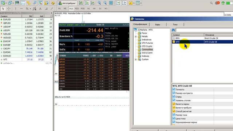Switch to the Спецификация tab

coord(140,24)
